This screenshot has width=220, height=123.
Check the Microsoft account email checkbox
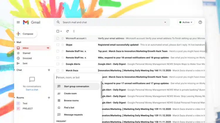[58, 38]
